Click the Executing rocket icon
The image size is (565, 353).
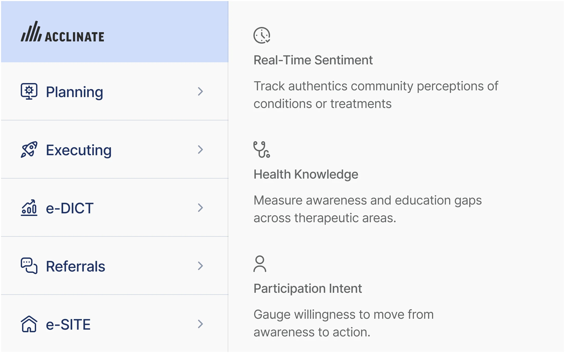pyautogui.click(x=29, y=150)
